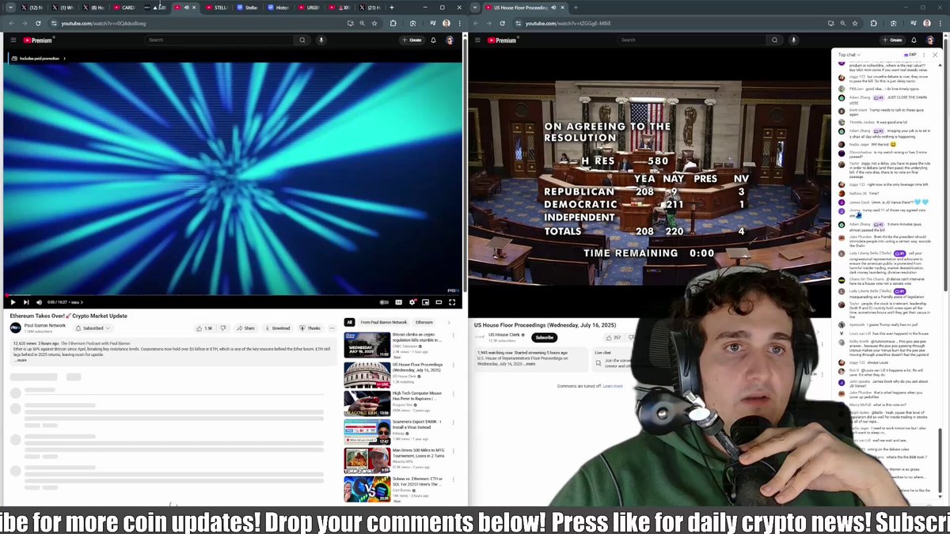Toggle subtitles button in left player
The width and height of the screenshot is (950, 534).
pos(398,302)
